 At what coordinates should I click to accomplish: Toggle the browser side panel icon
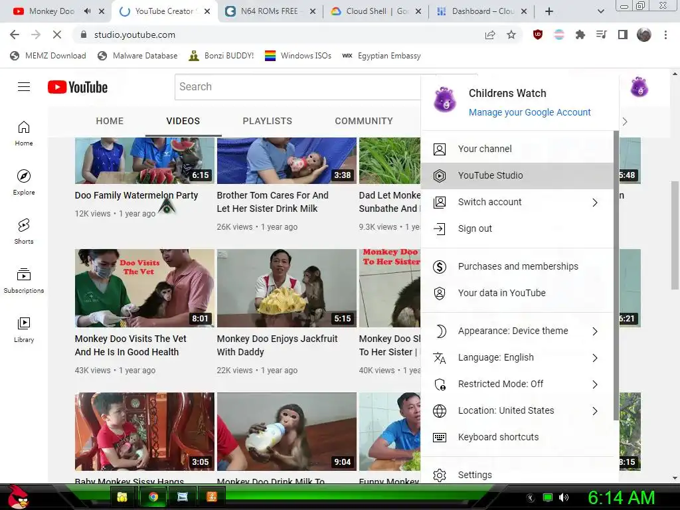(x=623, y=35)
